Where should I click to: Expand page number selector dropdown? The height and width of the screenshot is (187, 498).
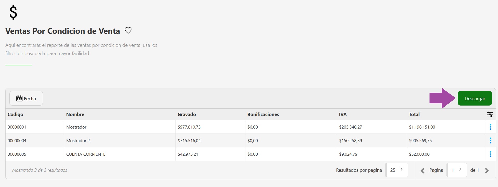(457, 170)
